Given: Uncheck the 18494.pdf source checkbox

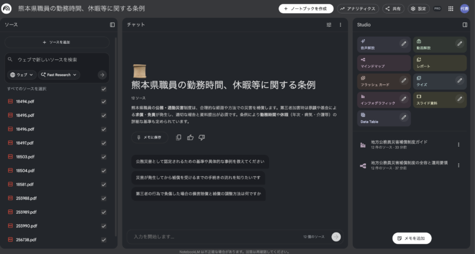Looking at the screenshot, I should [x=104, y=101].
